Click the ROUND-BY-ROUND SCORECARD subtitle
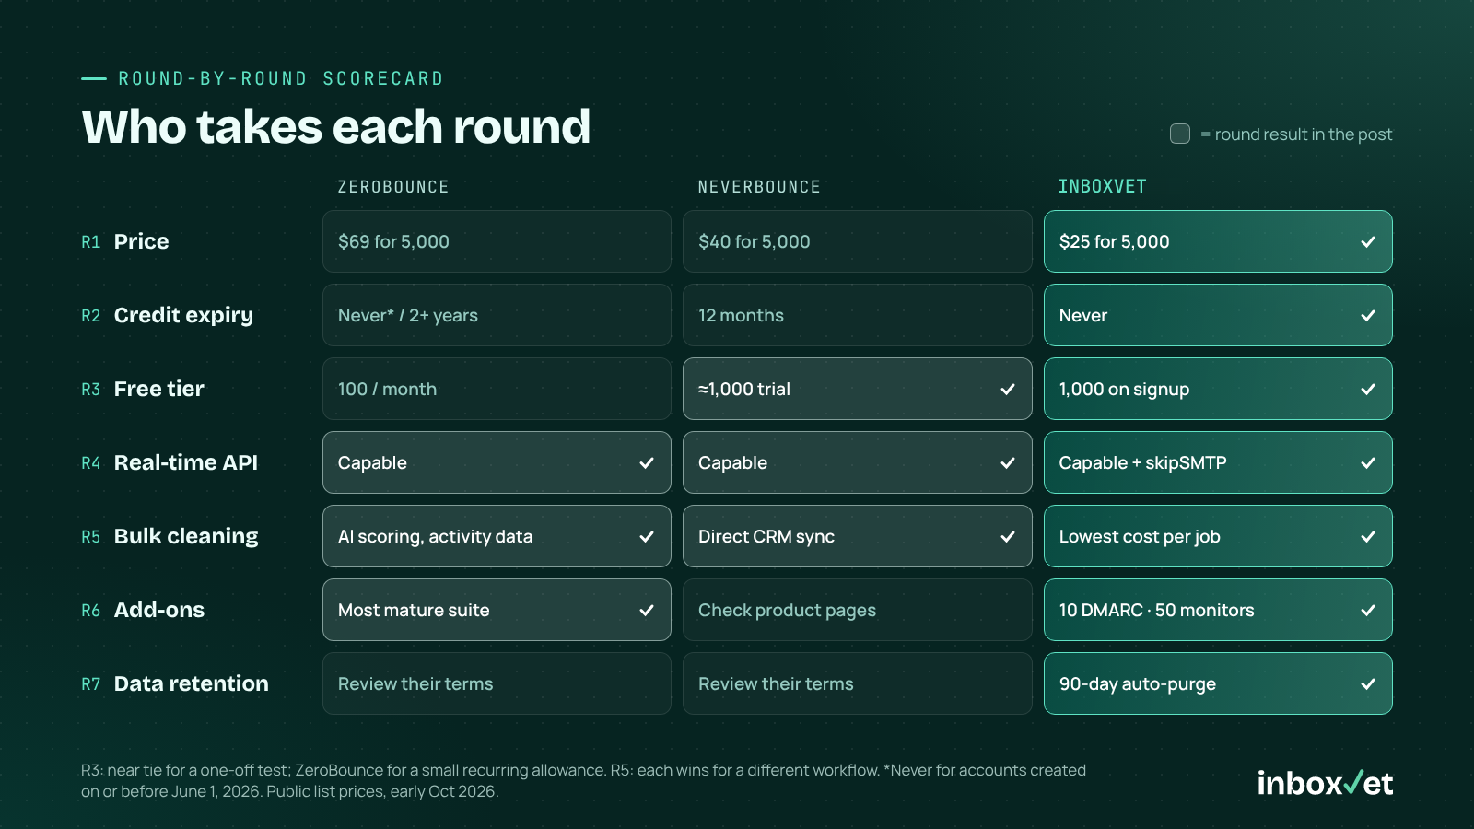1474x829 pixels. click(x=281, y=78)
